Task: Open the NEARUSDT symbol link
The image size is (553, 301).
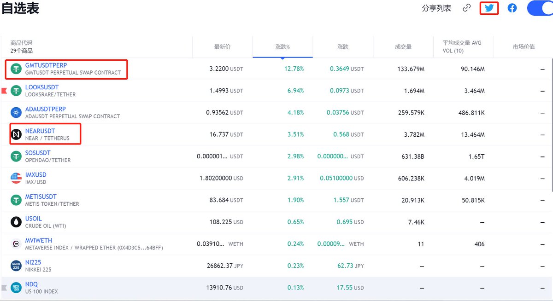Action: tap(40, 131)
